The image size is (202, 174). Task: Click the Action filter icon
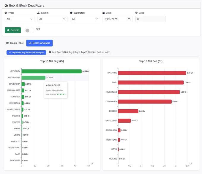tap(39, 13)
